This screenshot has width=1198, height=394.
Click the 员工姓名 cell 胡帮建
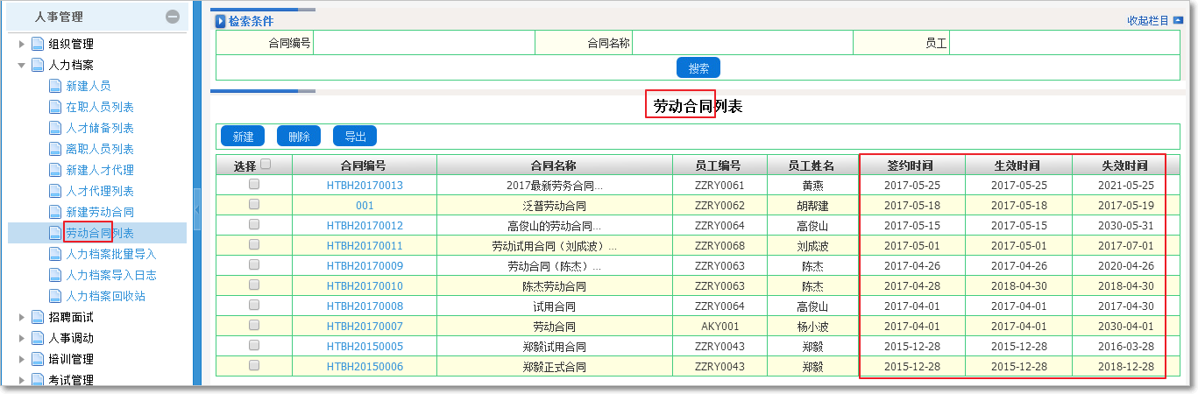click(x=812, y=206)
